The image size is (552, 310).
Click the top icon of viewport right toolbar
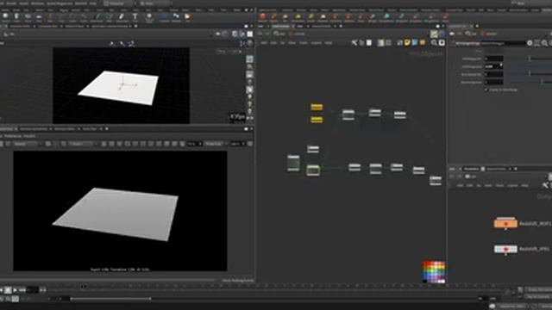point(249,59)
